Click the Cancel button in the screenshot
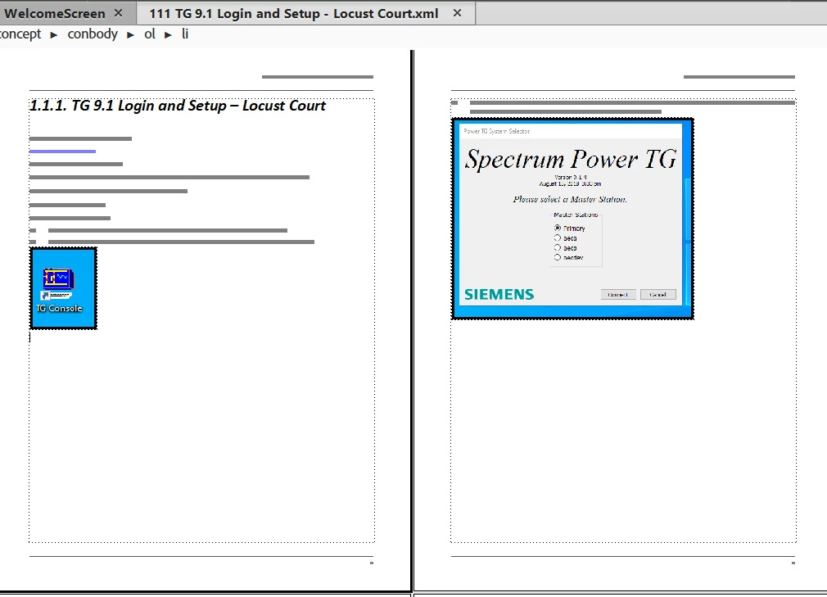827x597 pixels. [658, 295]
